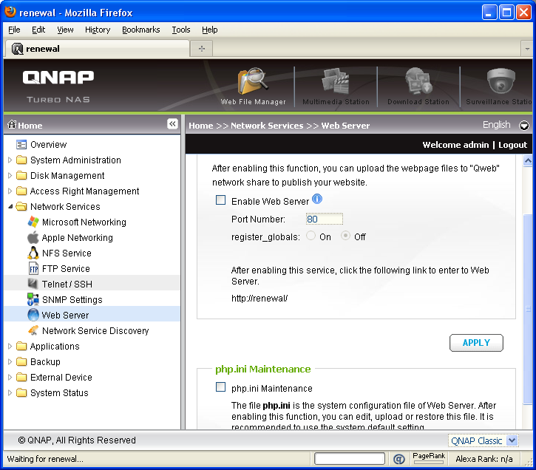Open the Download Station icon

(418, 83)
